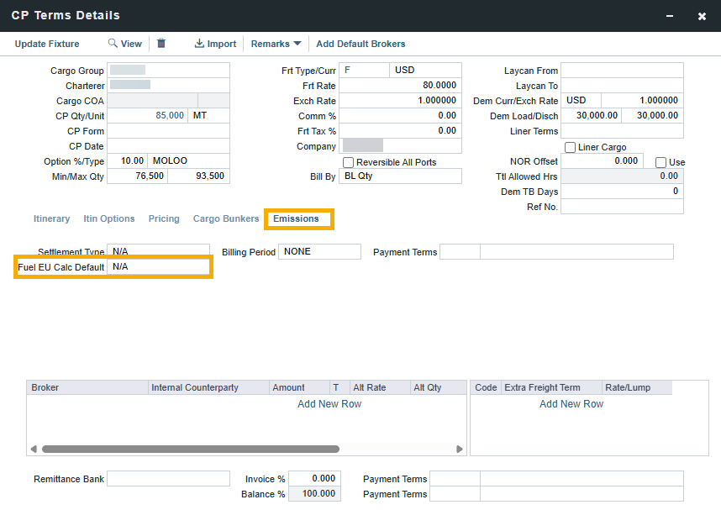721x510 pixels.
Task: Open the Billing Period dropdown set to NONE
Action: tap(319, 251)
